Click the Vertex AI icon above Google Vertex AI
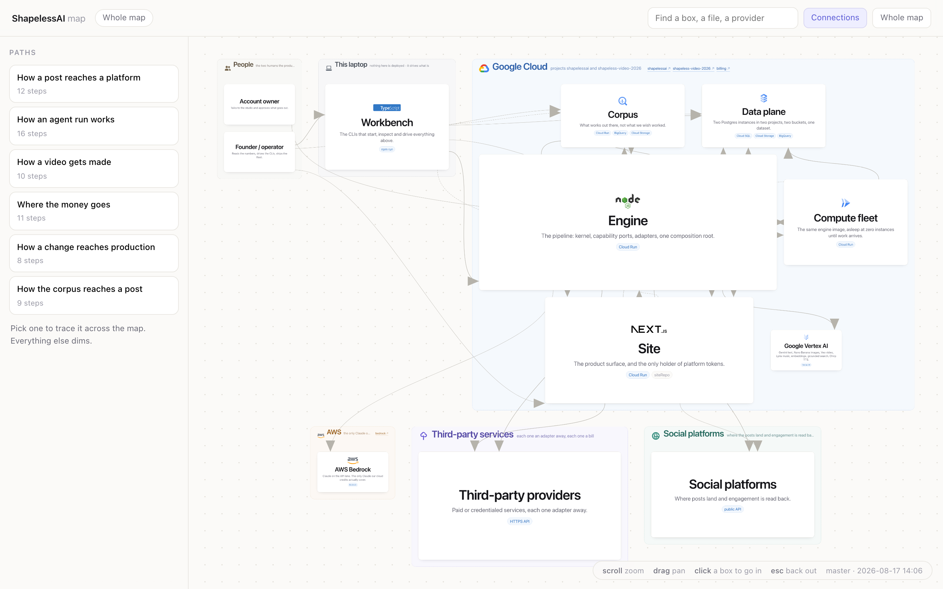 [x=806, y=337]
